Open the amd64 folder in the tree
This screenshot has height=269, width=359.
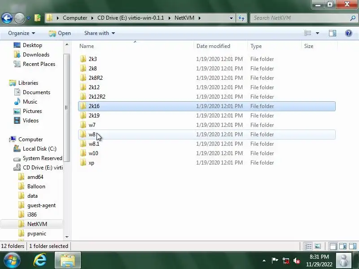(35, 177)
